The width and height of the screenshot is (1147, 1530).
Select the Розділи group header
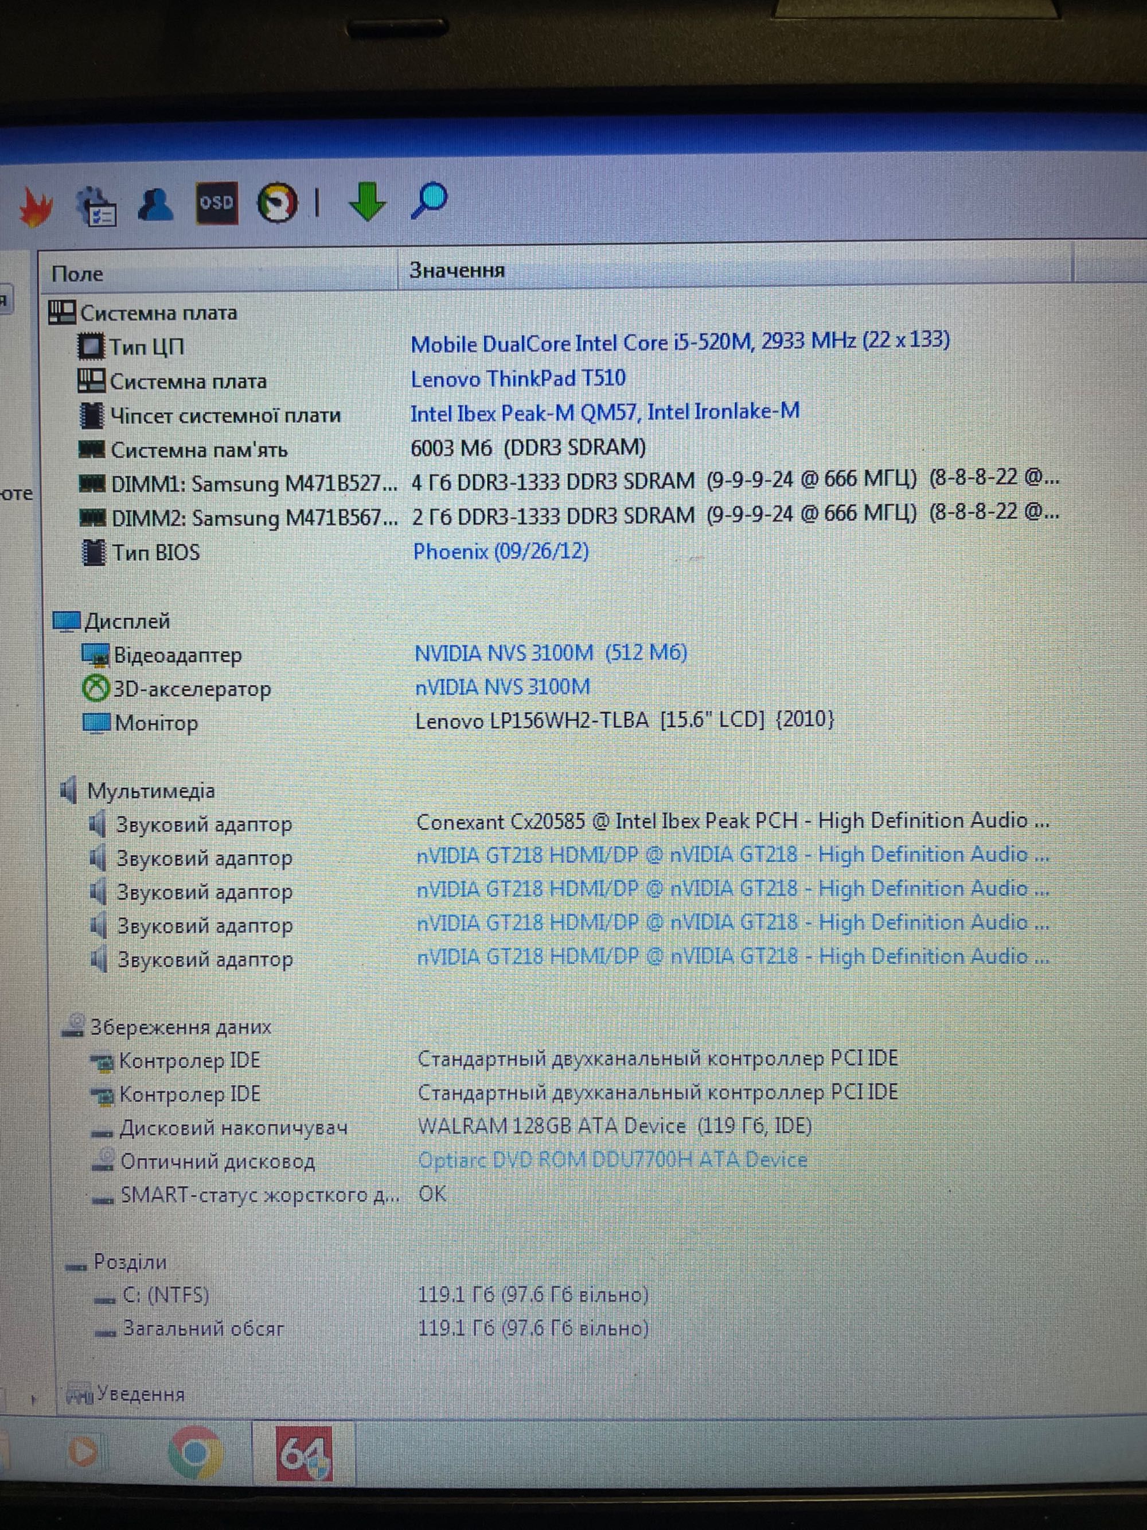click(116, 1262)
